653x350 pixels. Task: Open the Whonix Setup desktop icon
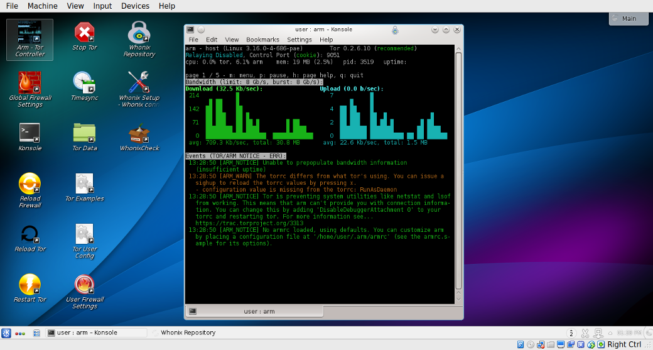139,89
